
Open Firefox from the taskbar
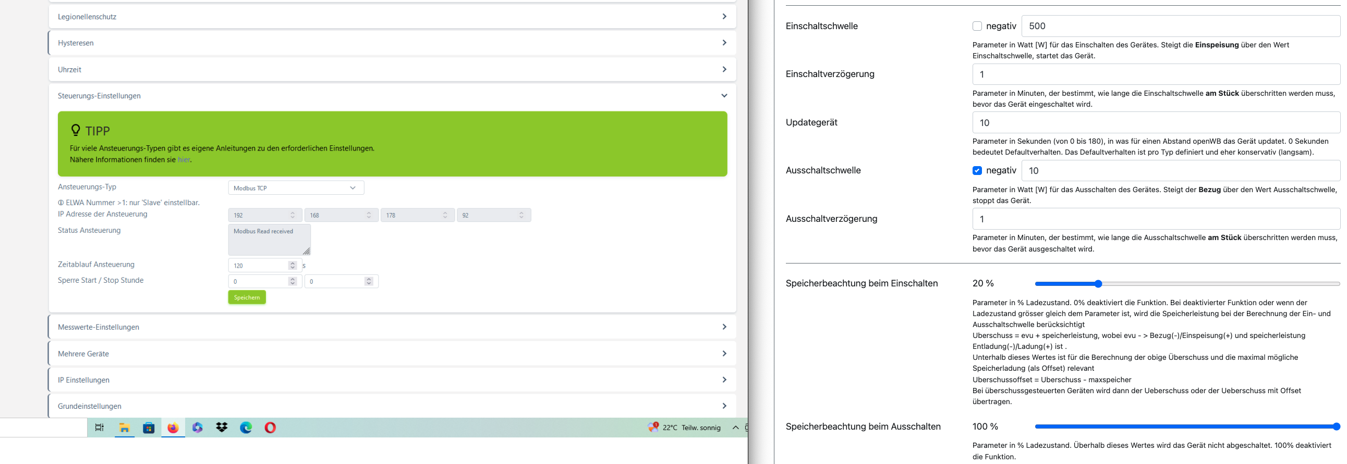point(173,428)
